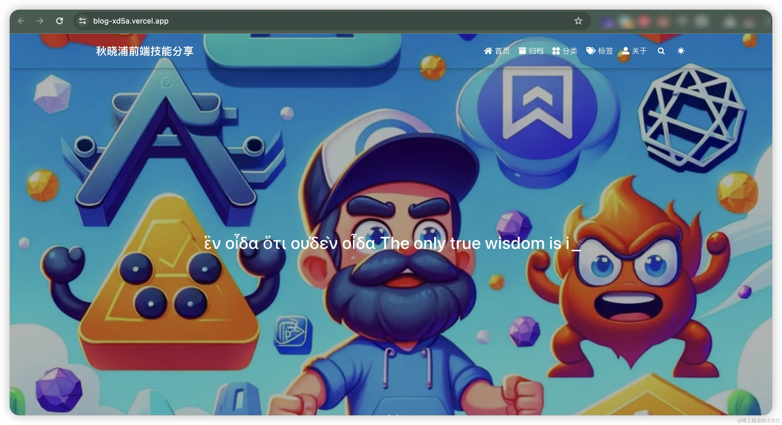782x425 pixels.
Task: Bookmark this page with the star icon
Action: [578, 21]
